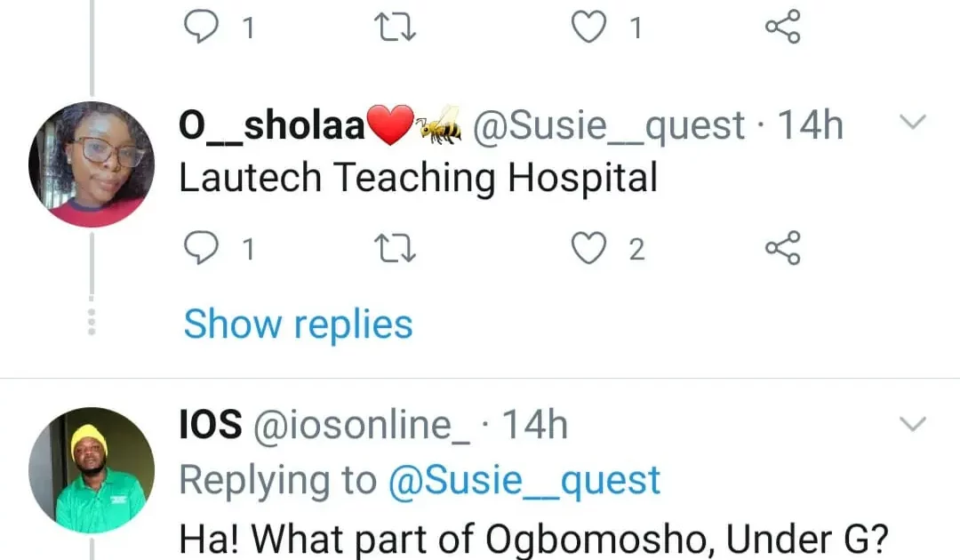This screenshot has height=560, width=960.
Task: Reply to the top partially visible tweet
Action: [202, 28]
